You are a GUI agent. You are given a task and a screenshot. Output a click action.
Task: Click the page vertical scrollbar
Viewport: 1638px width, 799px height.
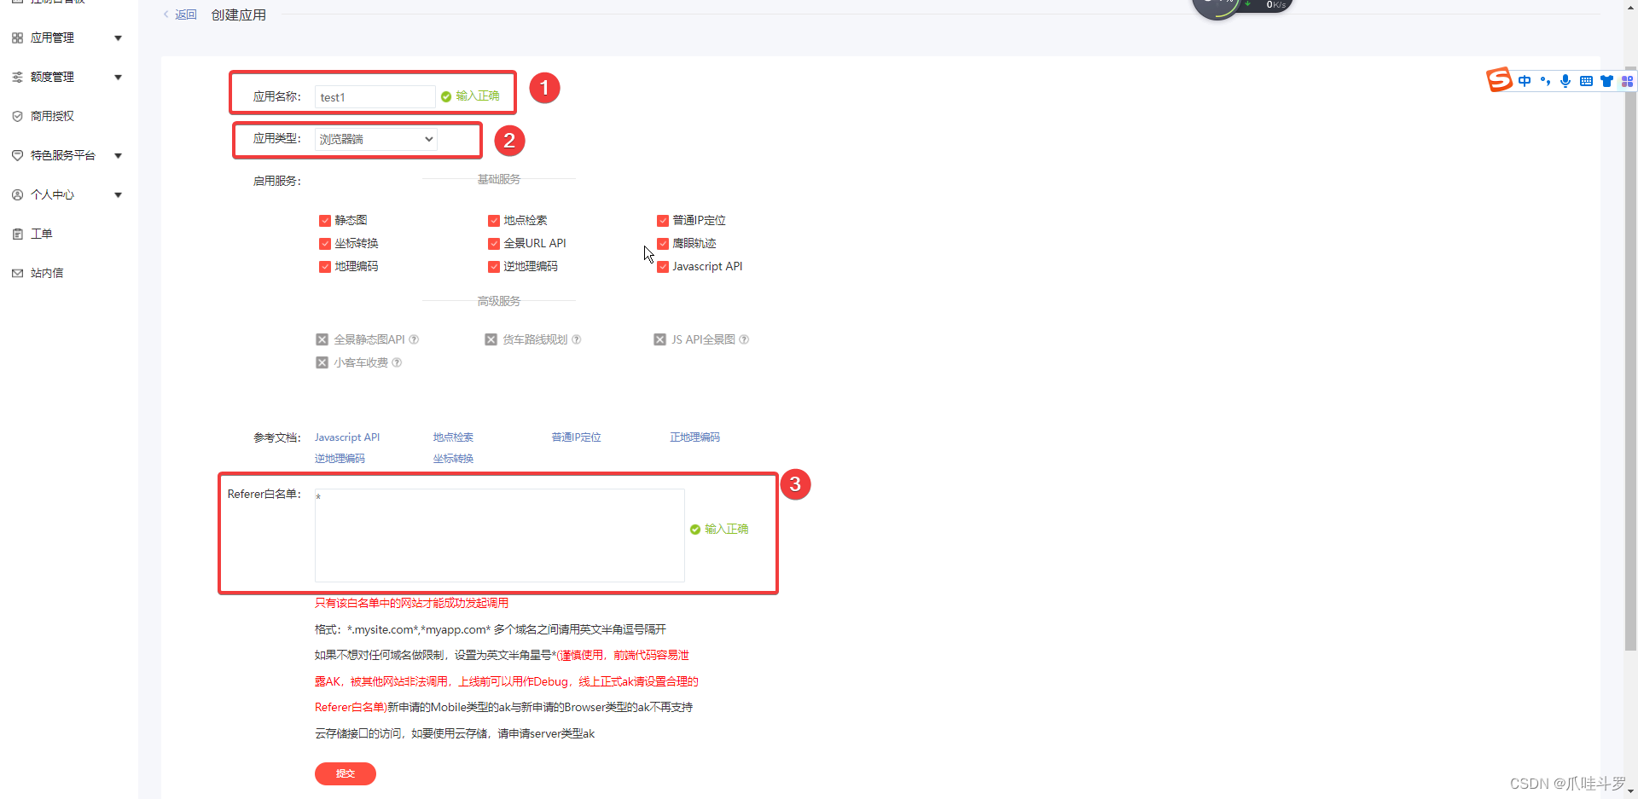[1630, 358]
